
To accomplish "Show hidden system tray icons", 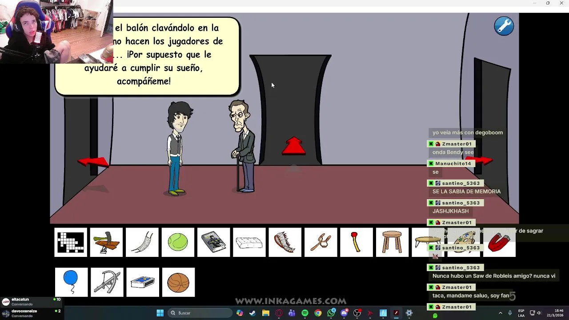I will (501, 313).
